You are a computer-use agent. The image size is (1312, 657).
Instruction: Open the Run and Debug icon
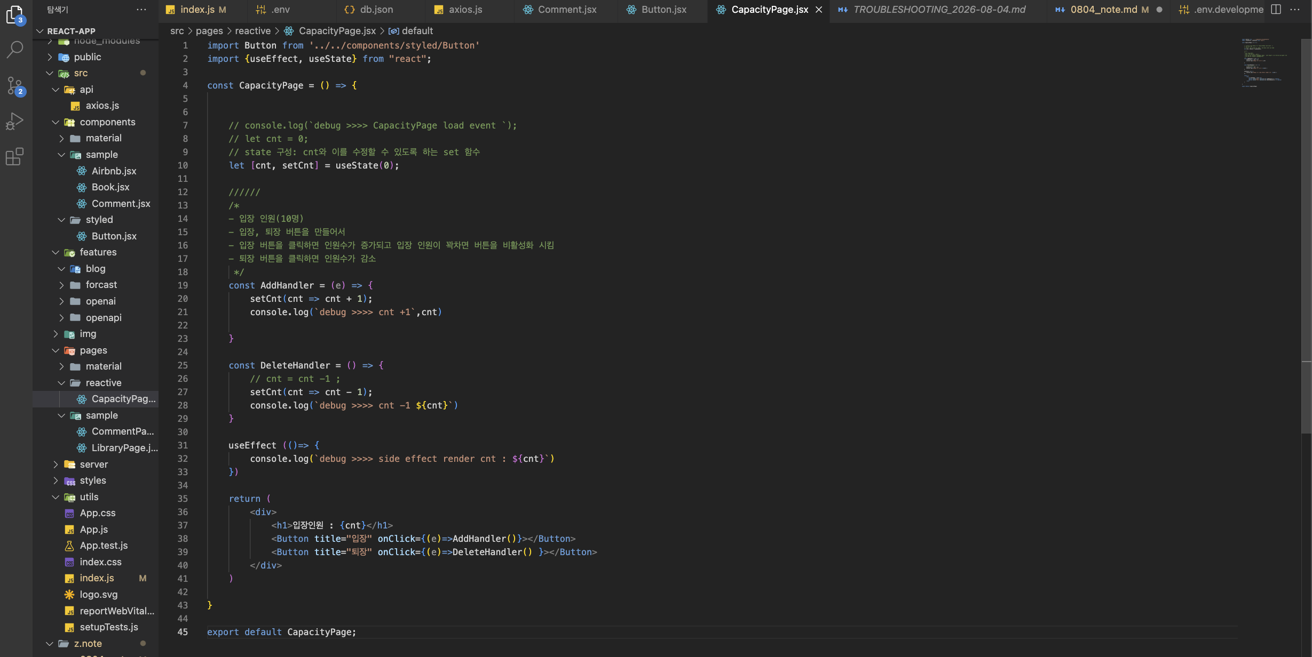(x=15, y=121)
